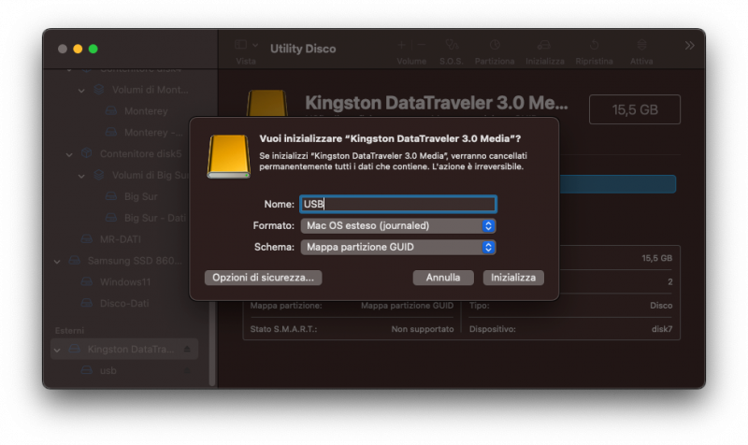Click the usb volume disk icon
The width and height of the screenshot is (748, 445).
click(x=86, y=370)
